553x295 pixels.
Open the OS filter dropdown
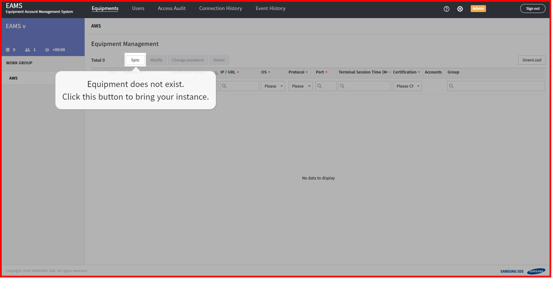point(273,86)
